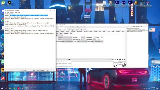160x90 pixels.
Task: Click the large text area above Filter view
Action: tap(92, 64)
